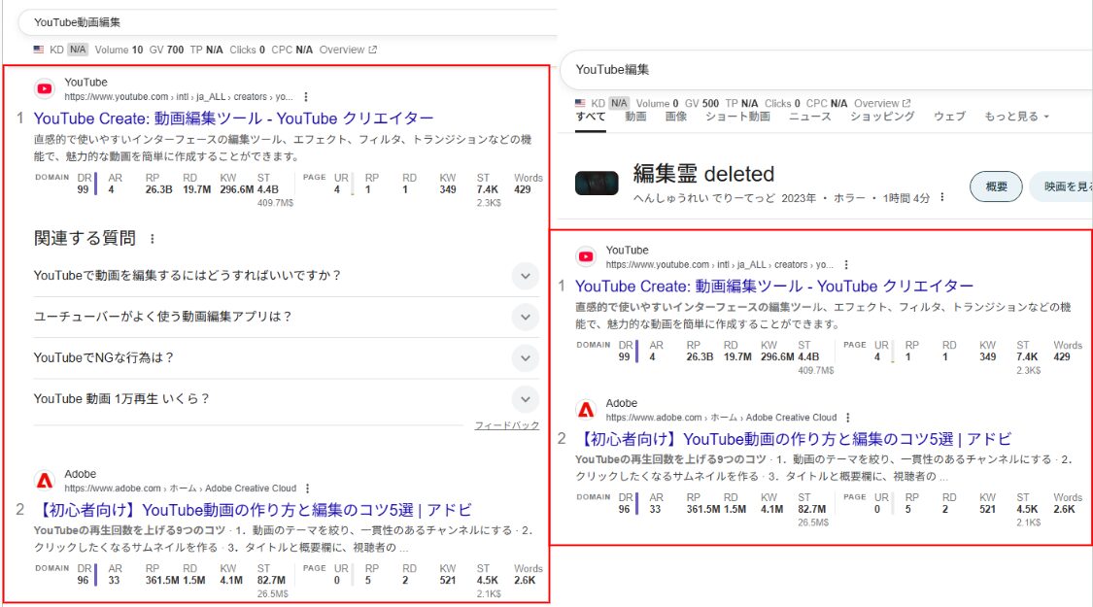Open the three-dot menu beside 関連する質問
Image resolution: width=1093 pixels, height=607 pixels.
click(152, 239)
